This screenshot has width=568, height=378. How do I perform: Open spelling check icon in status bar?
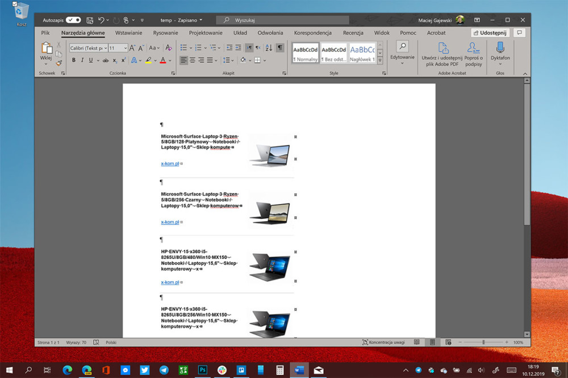[96, 342]
